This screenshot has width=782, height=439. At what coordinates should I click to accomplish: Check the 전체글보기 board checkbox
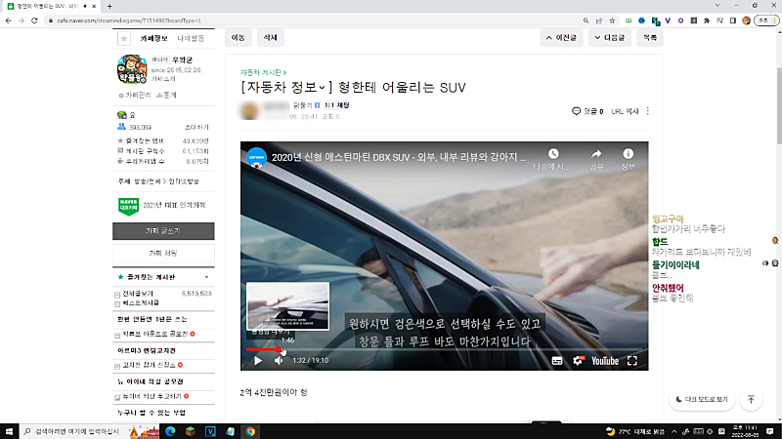click(117, 293)
